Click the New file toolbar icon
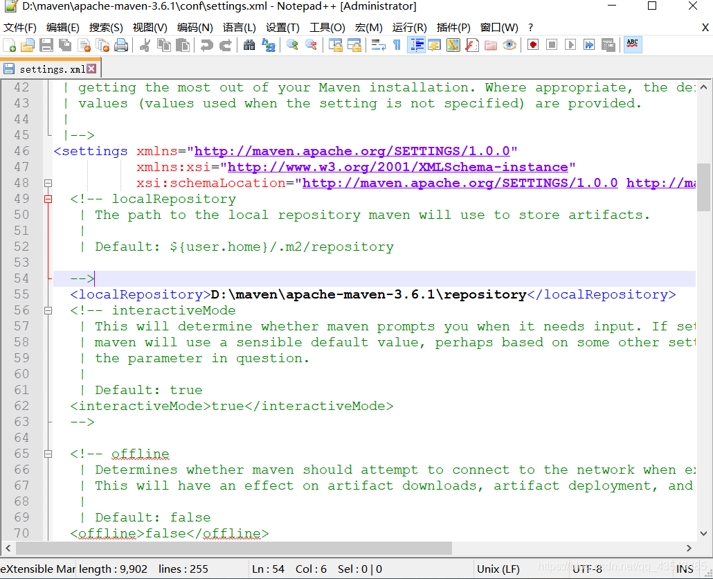 [x=10, y=46]
